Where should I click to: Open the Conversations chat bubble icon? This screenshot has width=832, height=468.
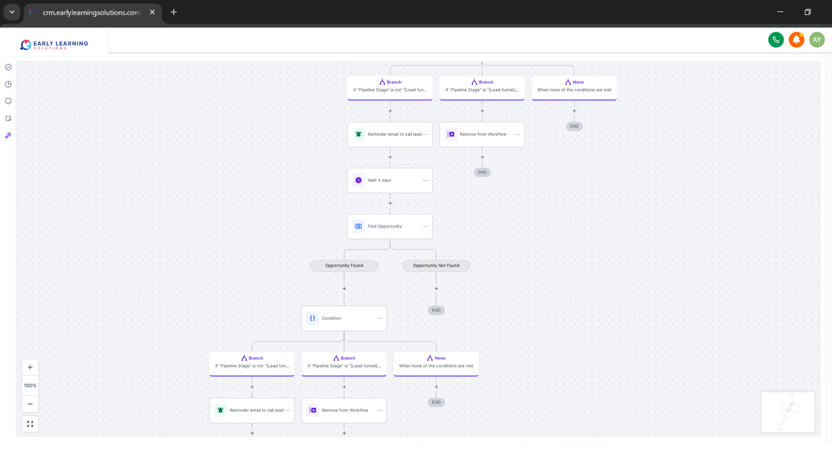(x=8, y=101)
